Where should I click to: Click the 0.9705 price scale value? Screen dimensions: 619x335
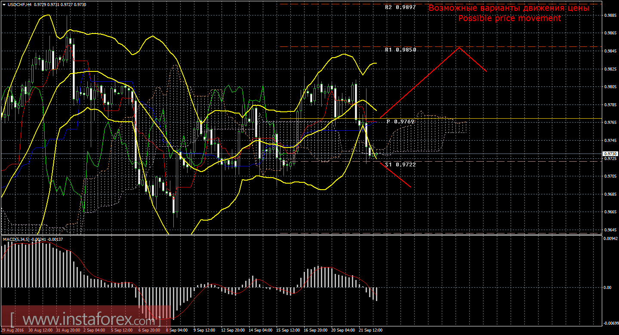pos(611,176)
